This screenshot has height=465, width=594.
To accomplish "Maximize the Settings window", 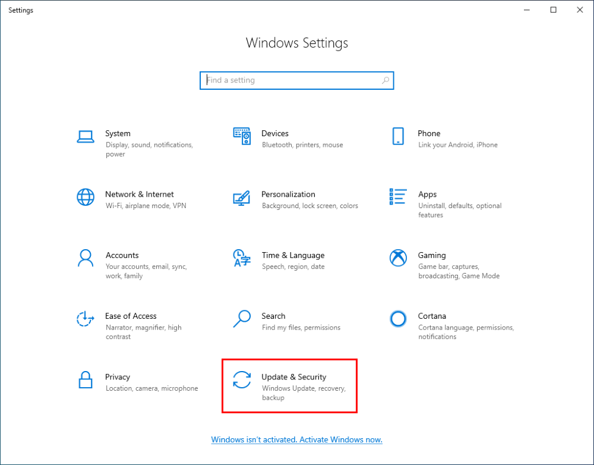I will [x=554, y=10].
